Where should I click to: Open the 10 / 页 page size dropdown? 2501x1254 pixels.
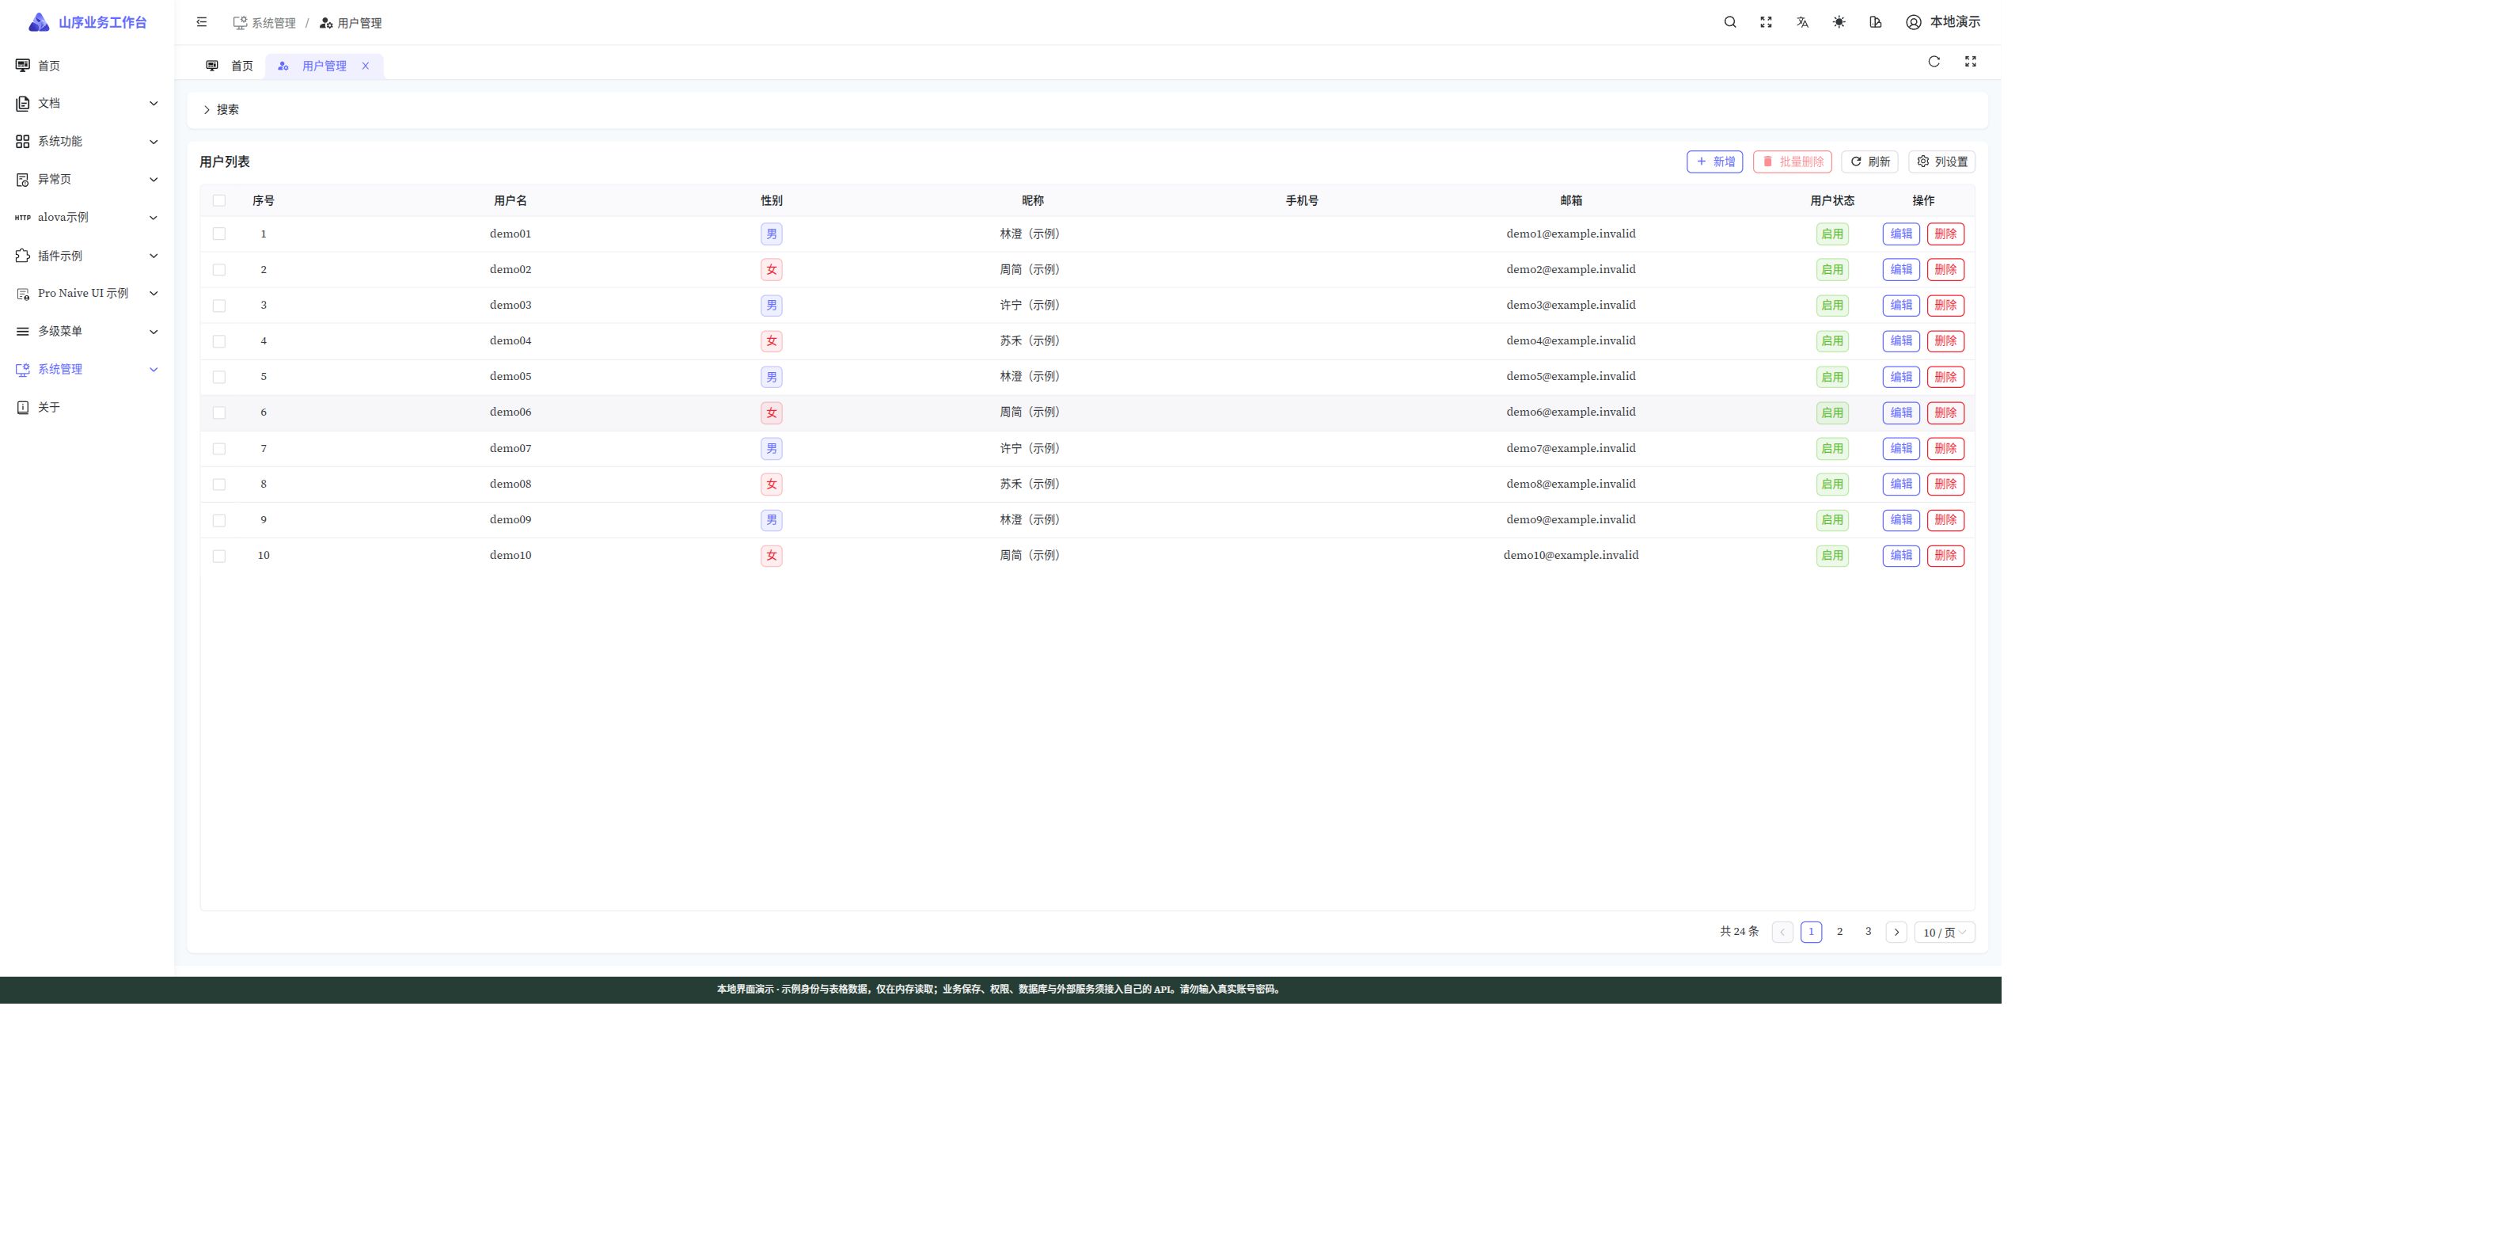coord(1944,933)
